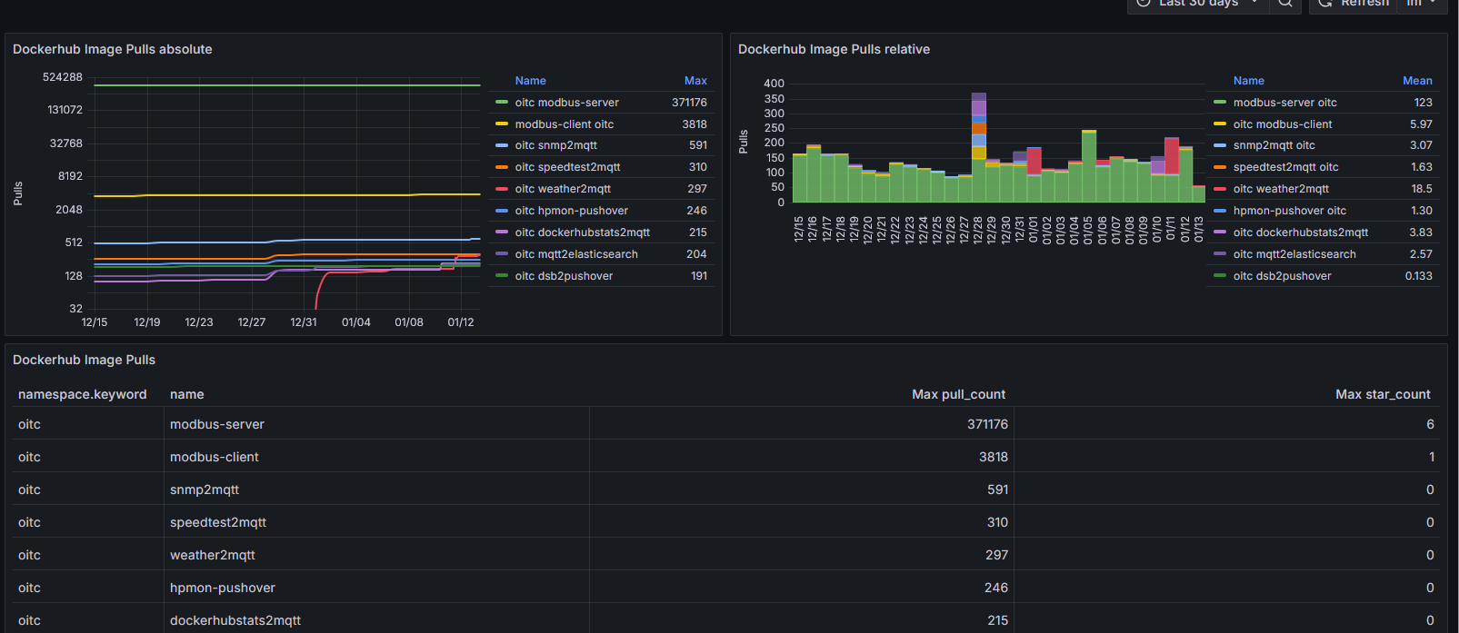Sort absolute legend by Max column
This screenshot has height=633, width=1459.
tap(695, 81)
